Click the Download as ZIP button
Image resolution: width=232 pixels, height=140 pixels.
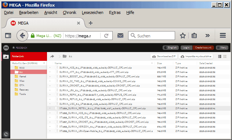164,56
